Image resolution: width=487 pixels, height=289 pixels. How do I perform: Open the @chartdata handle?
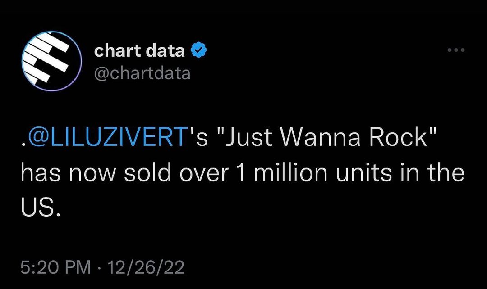(142, 72)
